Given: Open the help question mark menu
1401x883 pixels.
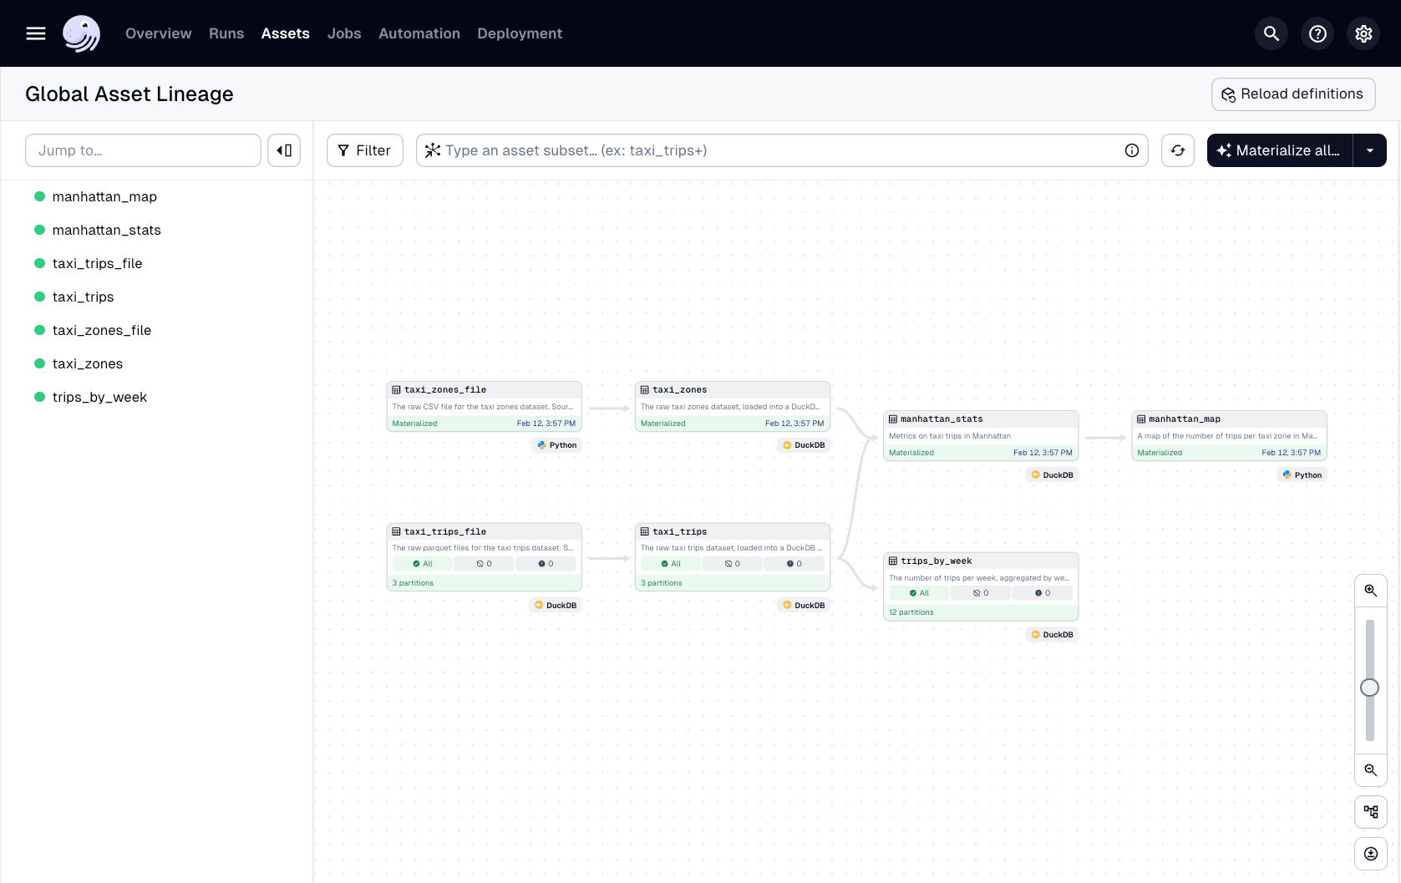Looking at the screenshot, I should click(1317, 33).
